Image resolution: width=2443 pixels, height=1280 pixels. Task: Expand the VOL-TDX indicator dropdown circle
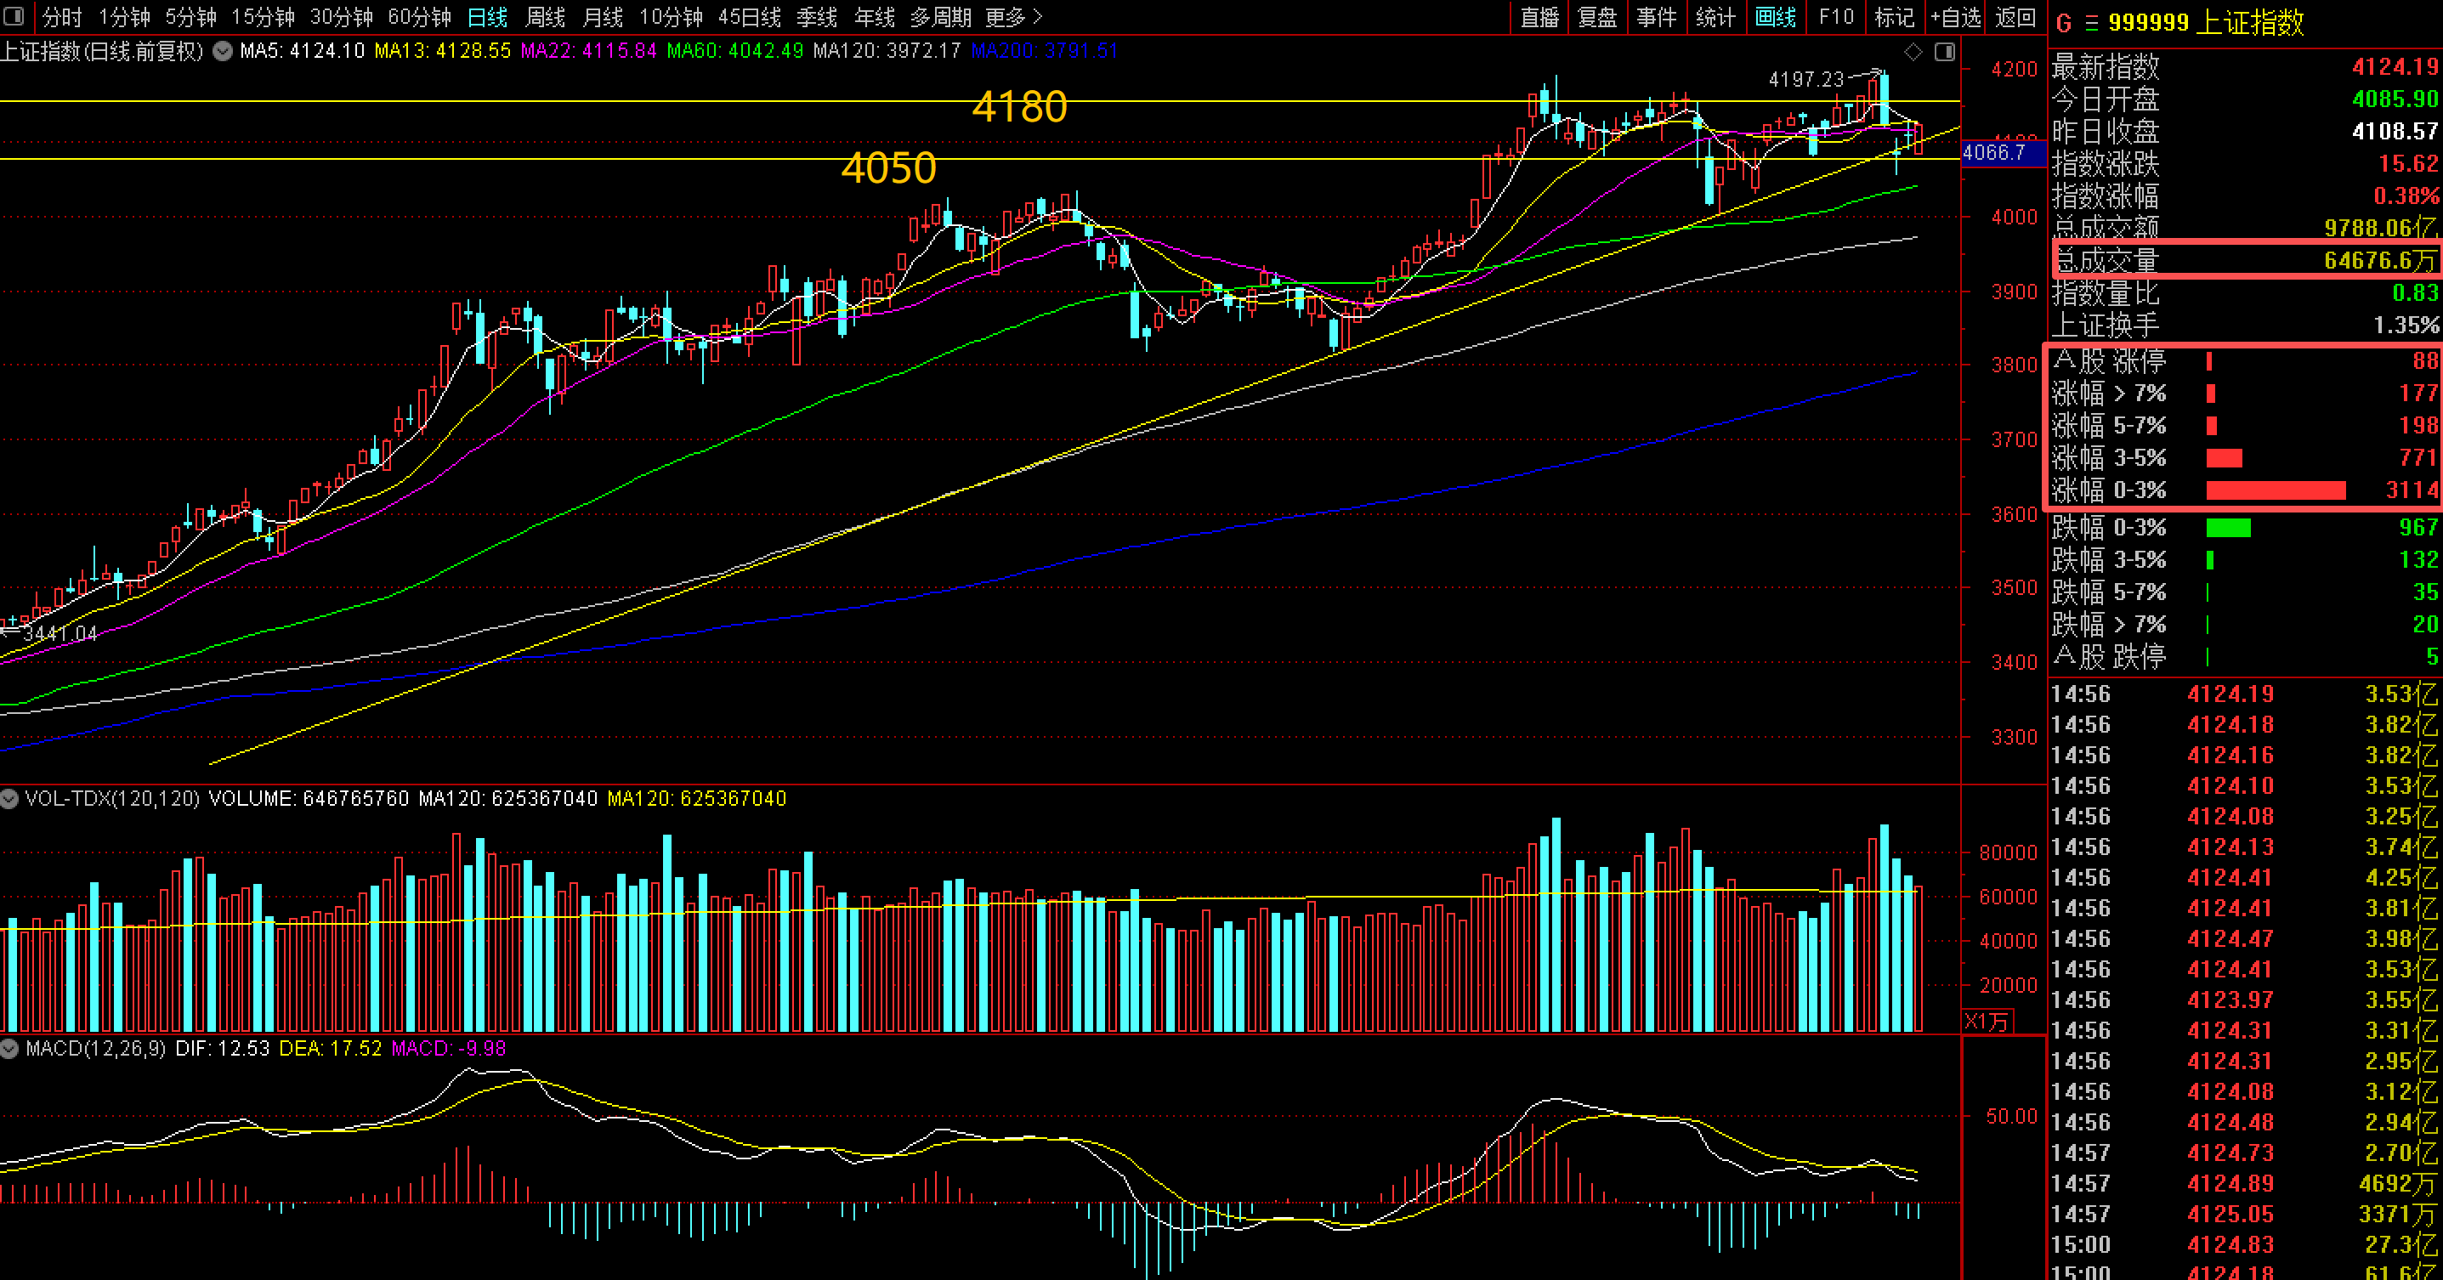point(9,798)
